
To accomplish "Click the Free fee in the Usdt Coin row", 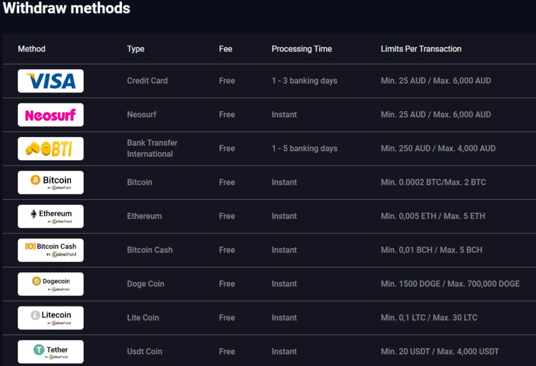I will (x=227, y=352).
